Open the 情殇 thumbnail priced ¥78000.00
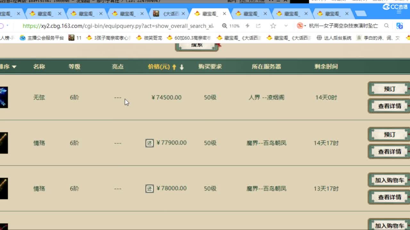The image size is (410, 230). coord(4,188)
